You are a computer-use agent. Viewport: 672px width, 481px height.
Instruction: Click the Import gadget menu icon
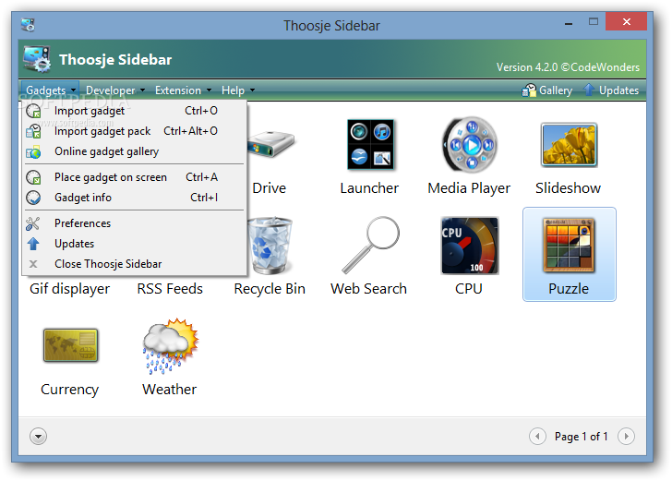click(33, 111)
